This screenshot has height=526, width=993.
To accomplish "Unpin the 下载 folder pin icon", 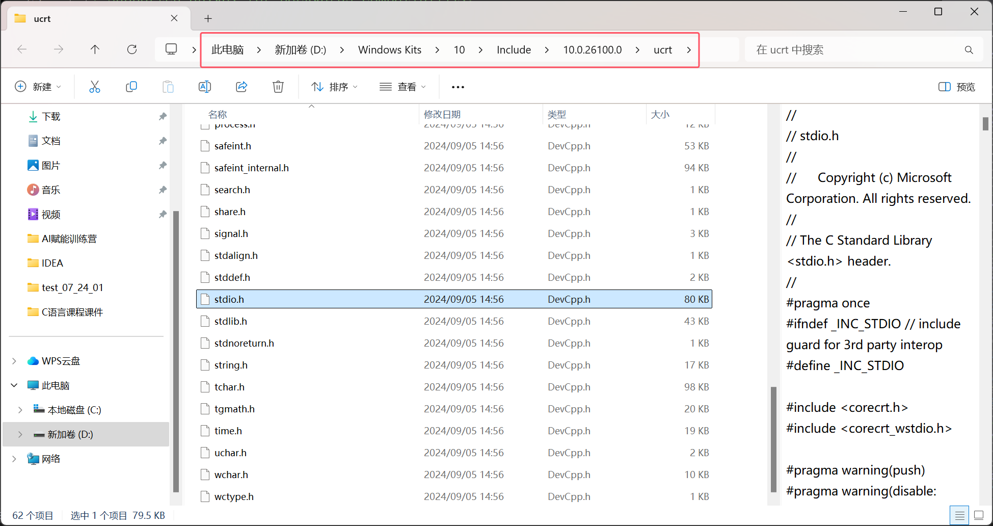I will tap(163, 117).
